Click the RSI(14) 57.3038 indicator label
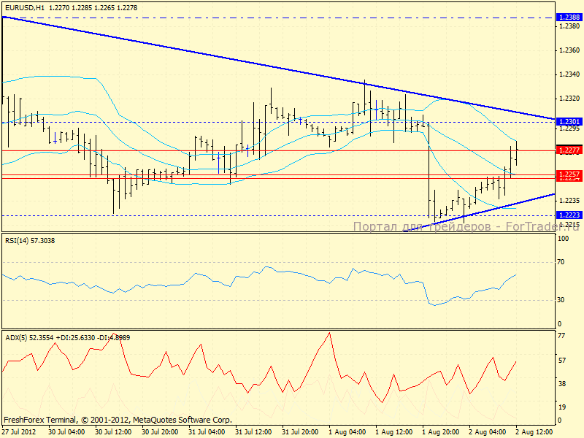The height and width of the screenshot is (438, 584). (x=30, y=241)
